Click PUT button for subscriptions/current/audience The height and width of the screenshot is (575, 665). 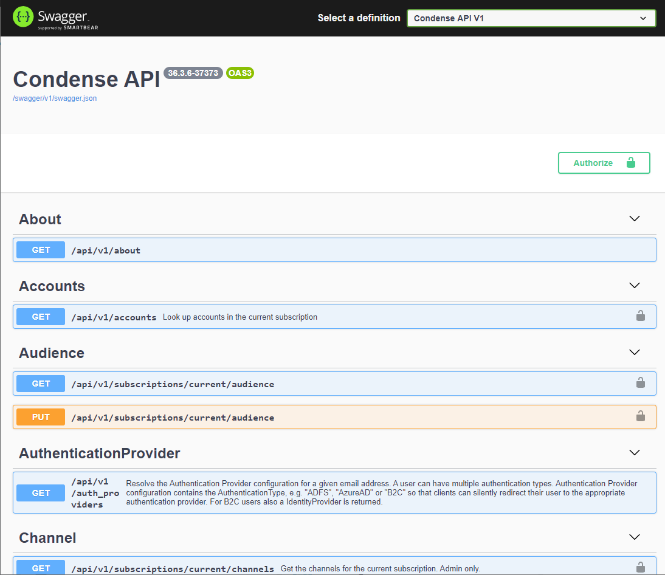click(41, 417)
